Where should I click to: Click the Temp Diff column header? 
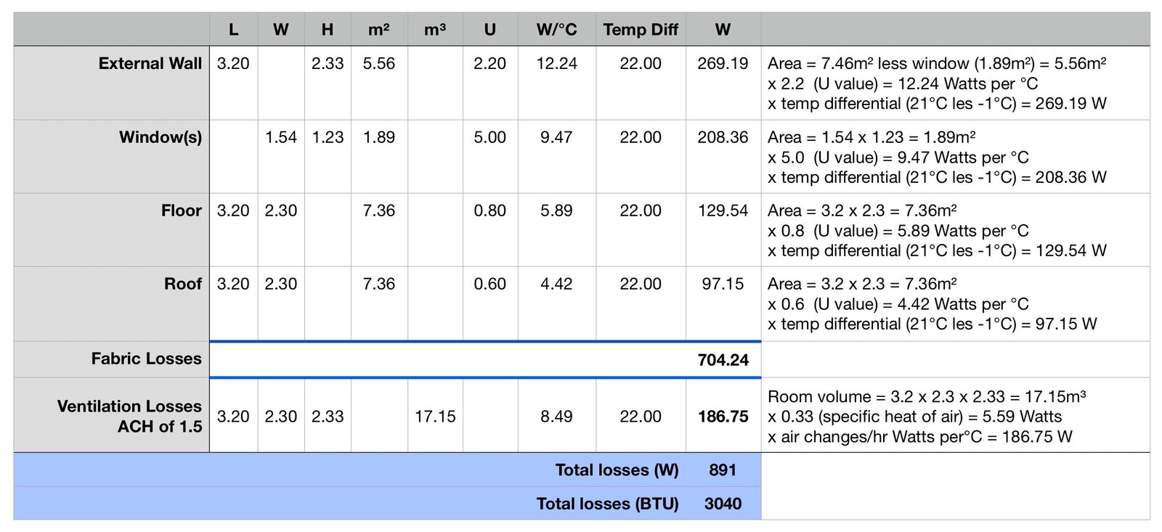(x=640, y=30)
